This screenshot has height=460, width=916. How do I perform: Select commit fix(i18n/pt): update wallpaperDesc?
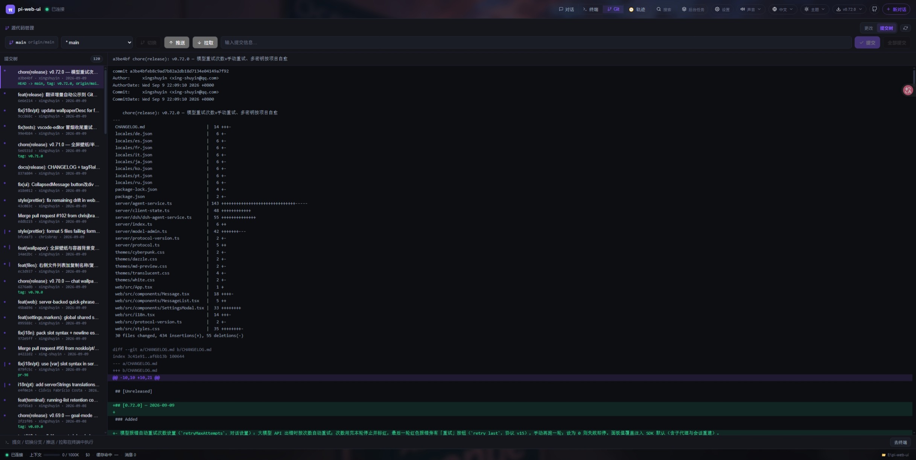[53, 113]
